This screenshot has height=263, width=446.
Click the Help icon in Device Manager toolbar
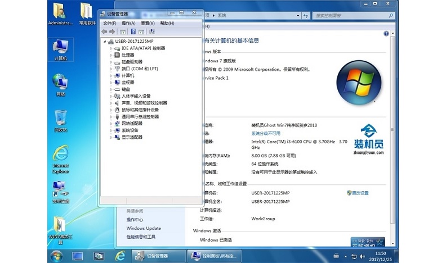tap(133, 32)
